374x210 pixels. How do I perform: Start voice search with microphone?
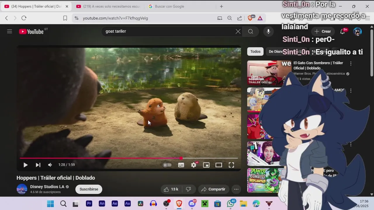click(269, 32)
